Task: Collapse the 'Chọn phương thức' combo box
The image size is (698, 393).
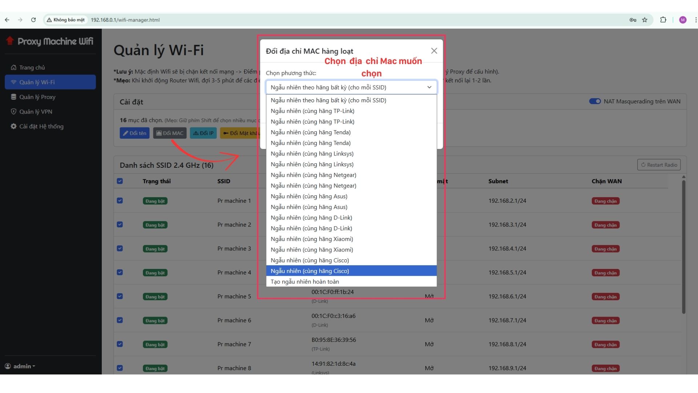Action: 351,87
